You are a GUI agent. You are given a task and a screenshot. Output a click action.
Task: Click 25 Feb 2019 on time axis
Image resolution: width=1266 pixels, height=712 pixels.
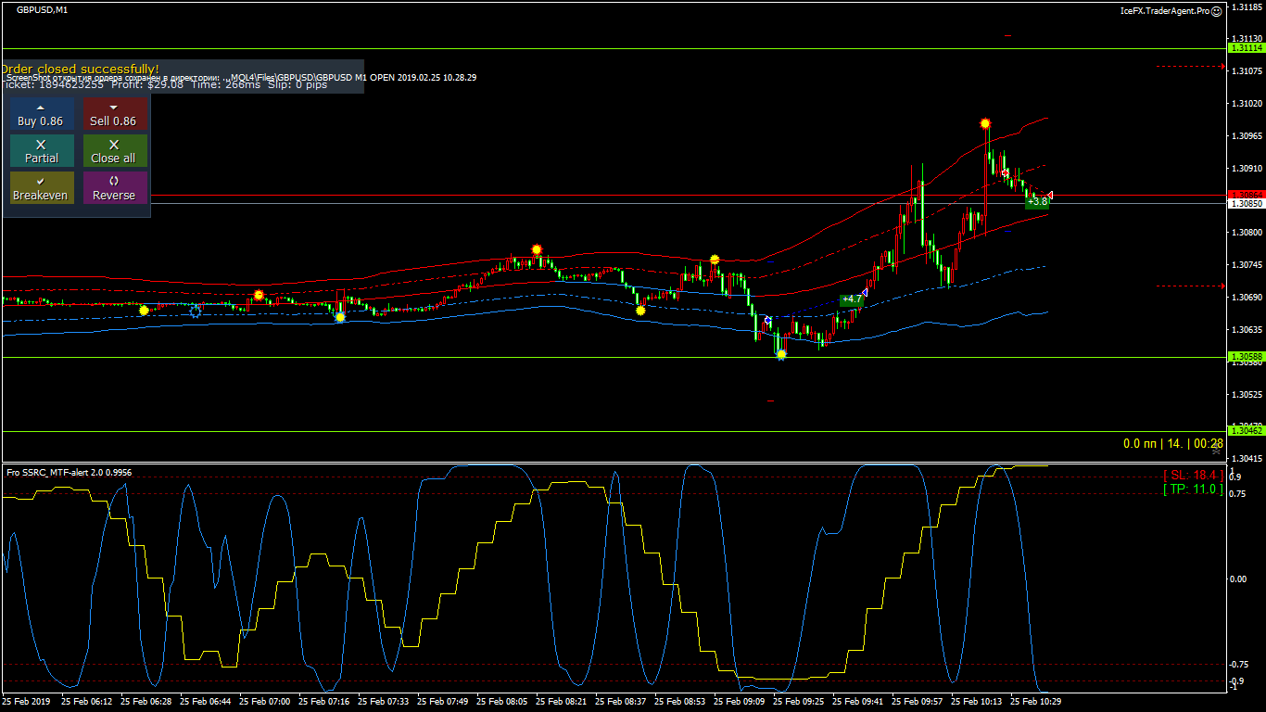click(27, 702)
